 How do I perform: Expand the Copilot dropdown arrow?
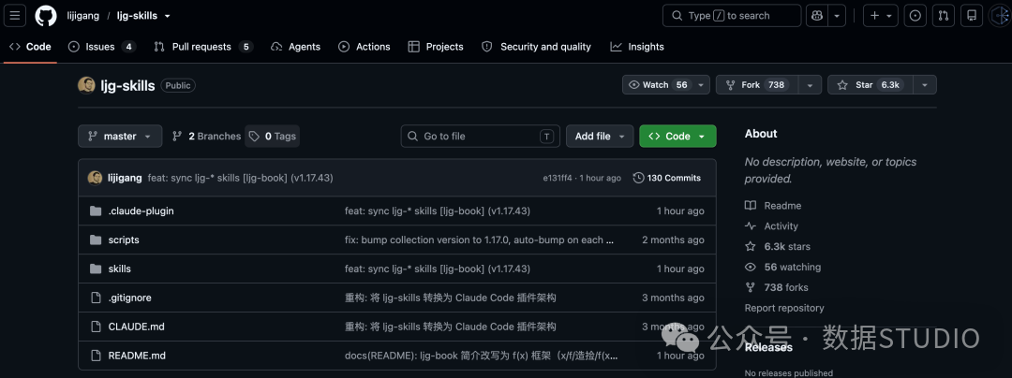click(x=837, y=16)
